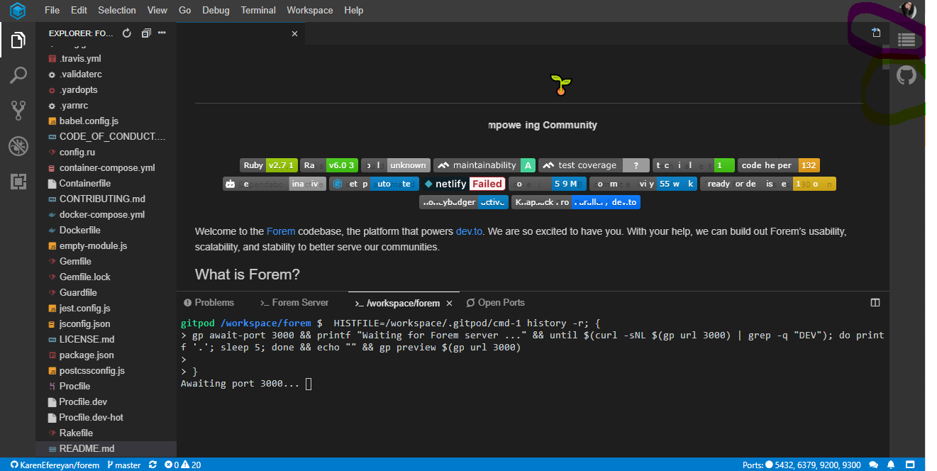Click the honeybadger active badge
Image resolution: width=937 pixels, height=471 pixels.
(x=463, y=202)
